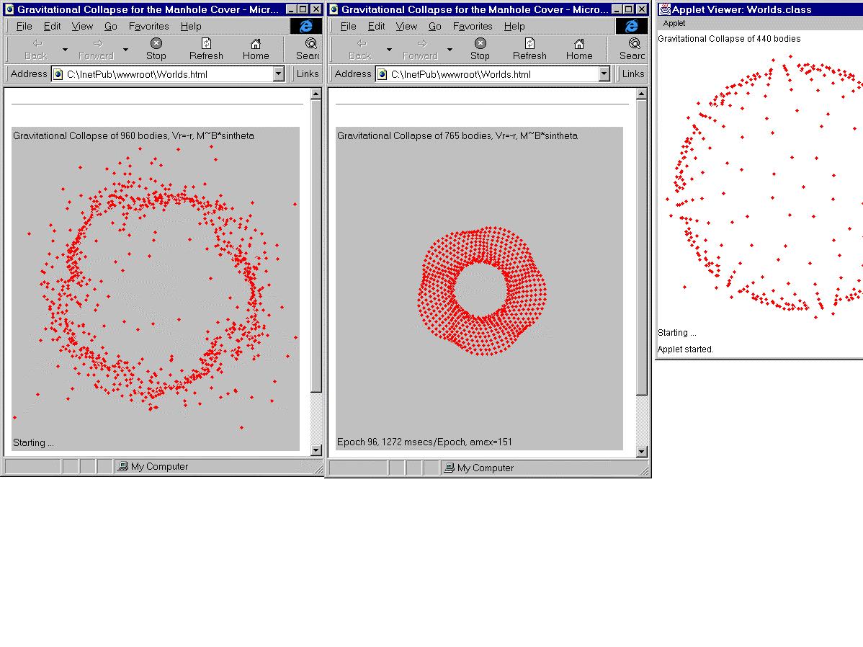Click Links button in left browser
Viewport: 863px width, 647px height.
click(308, 73)
